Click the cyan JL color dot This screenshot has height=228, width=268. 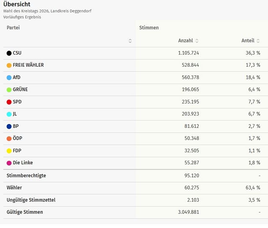[9, 114]
